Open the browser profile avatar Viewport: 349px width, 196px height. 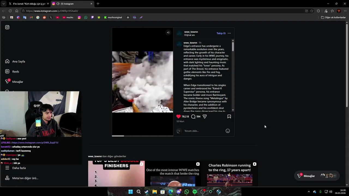339,11
